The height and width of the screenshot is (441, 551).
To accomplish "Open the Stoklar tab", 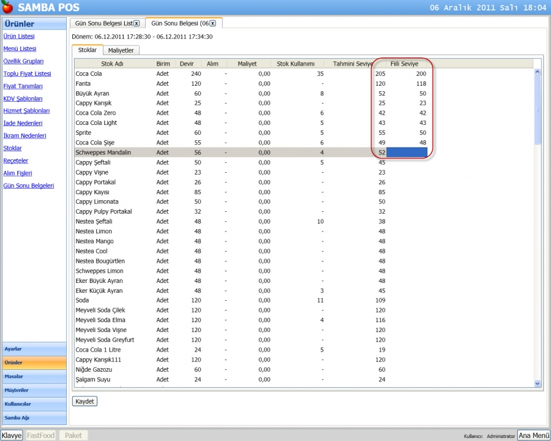I will tap(87, 50).
